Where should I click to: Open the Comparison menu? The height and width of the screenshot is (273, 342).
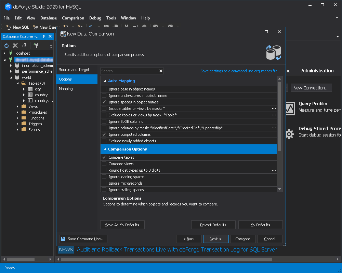click(x=73, y=18)
